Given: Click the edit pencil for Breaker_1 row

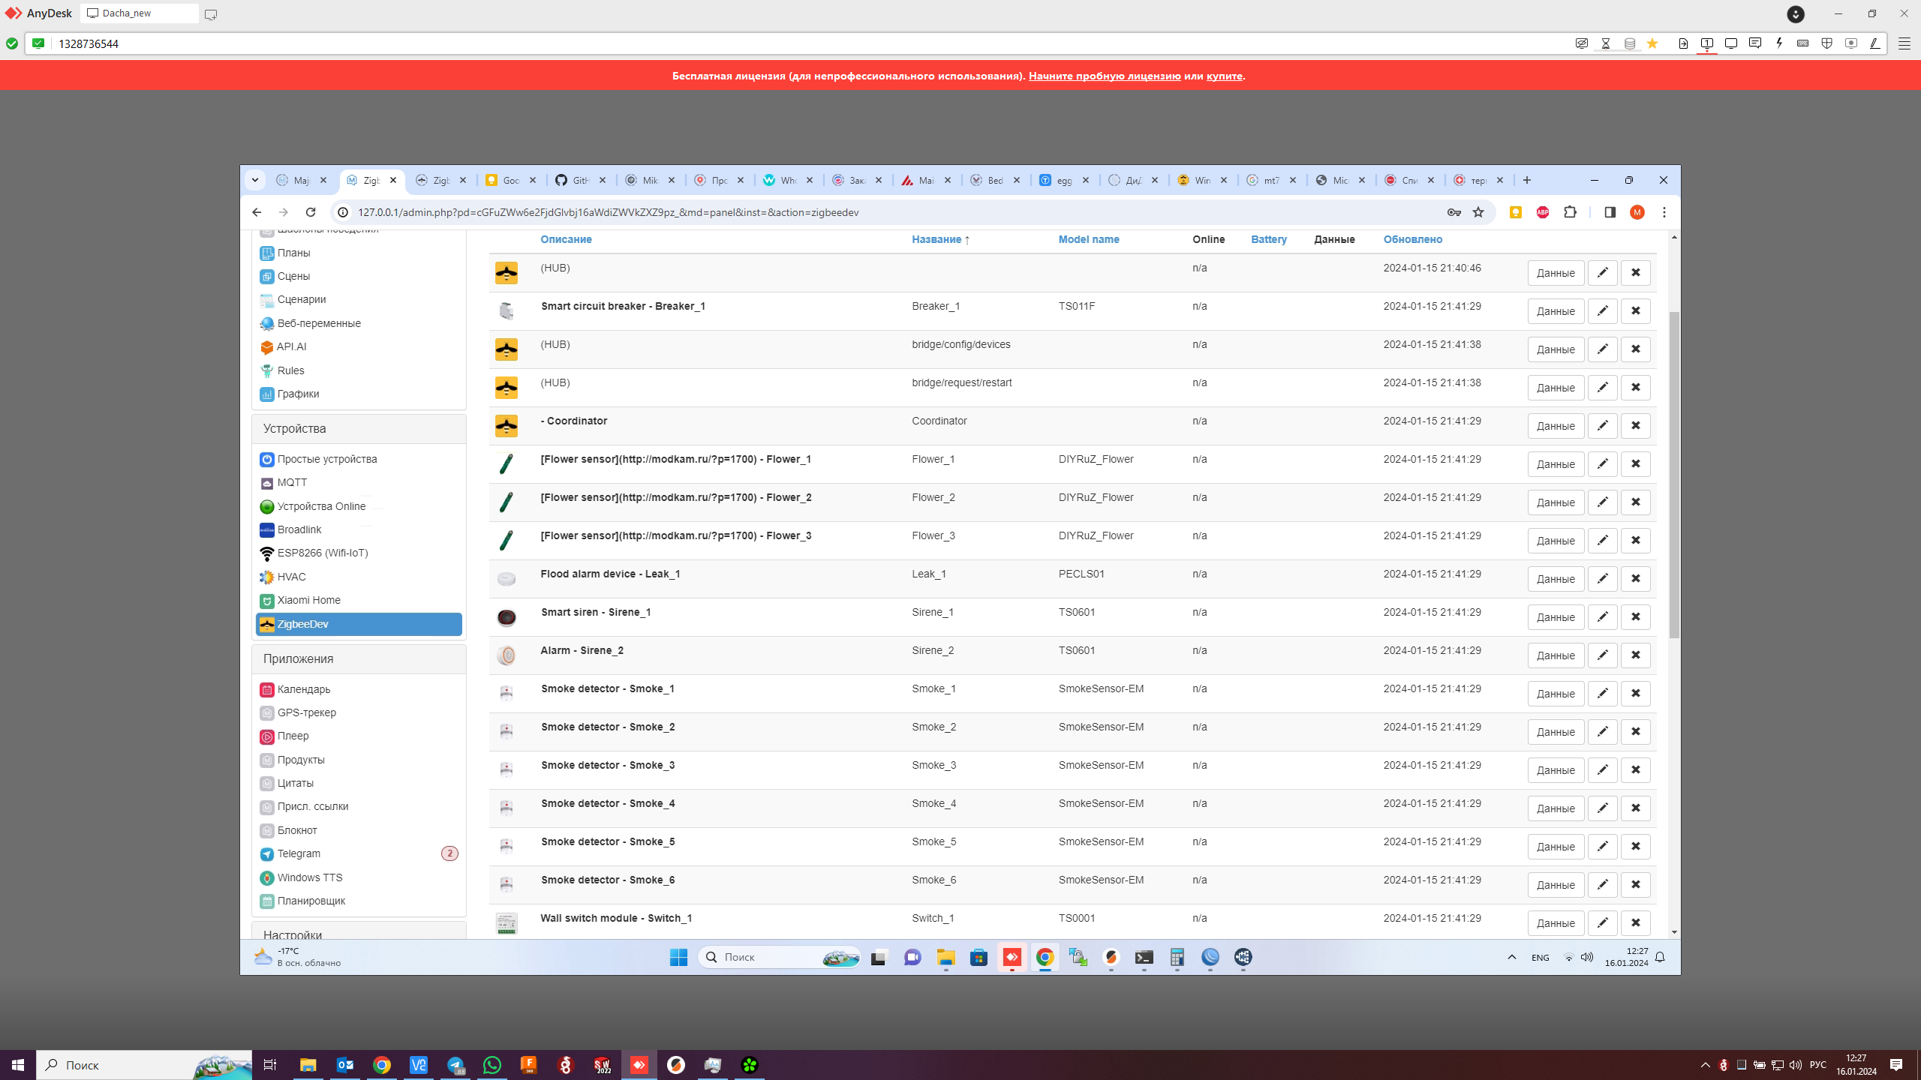Looking at the screenshot, I should click(x=1602, y=311).
